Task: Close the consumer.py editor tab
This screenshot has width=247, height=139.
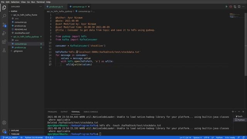Action: [x=89, y=7]
